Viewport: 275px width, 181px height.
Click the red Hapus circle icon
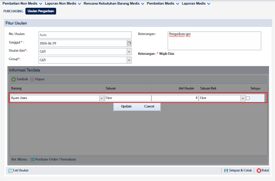tap(32, 79)
